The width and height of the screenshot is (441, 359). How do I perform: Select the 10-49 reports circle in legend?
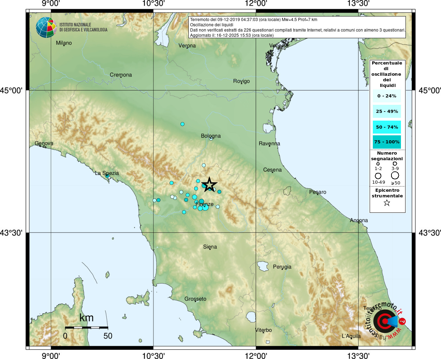click(378, 176)
